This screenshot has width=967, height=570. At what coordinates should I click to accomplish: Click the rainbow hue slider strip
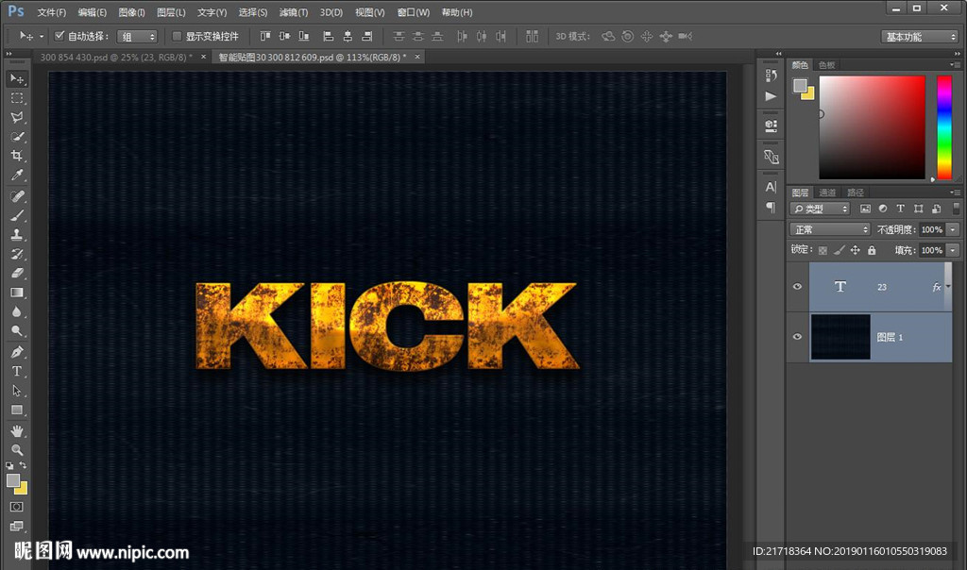tap(943, 126)
